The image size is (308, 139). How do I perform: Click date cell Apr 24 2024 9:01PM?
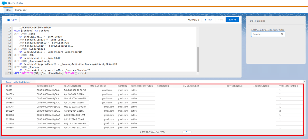74,103
